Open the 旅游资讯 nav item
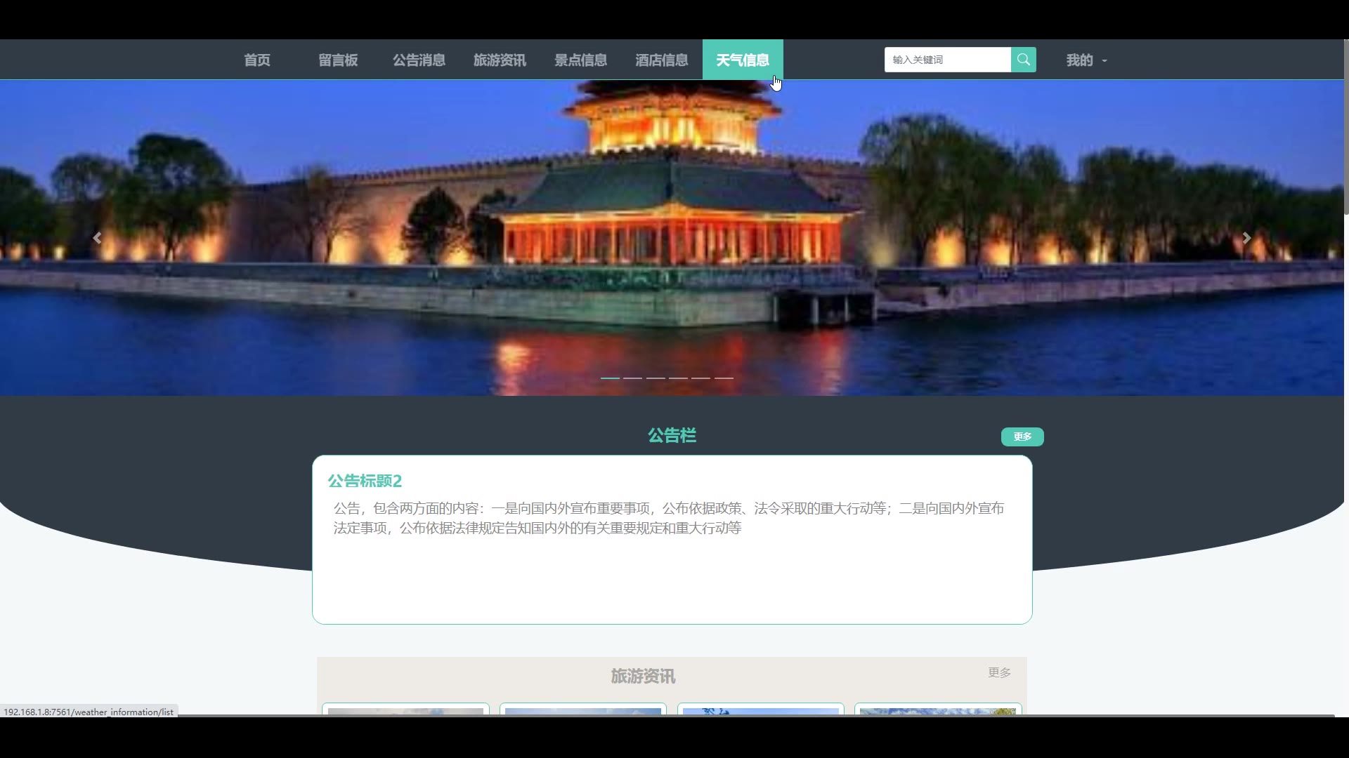Viewport: 1349px width, 758px height. (500, 60)
